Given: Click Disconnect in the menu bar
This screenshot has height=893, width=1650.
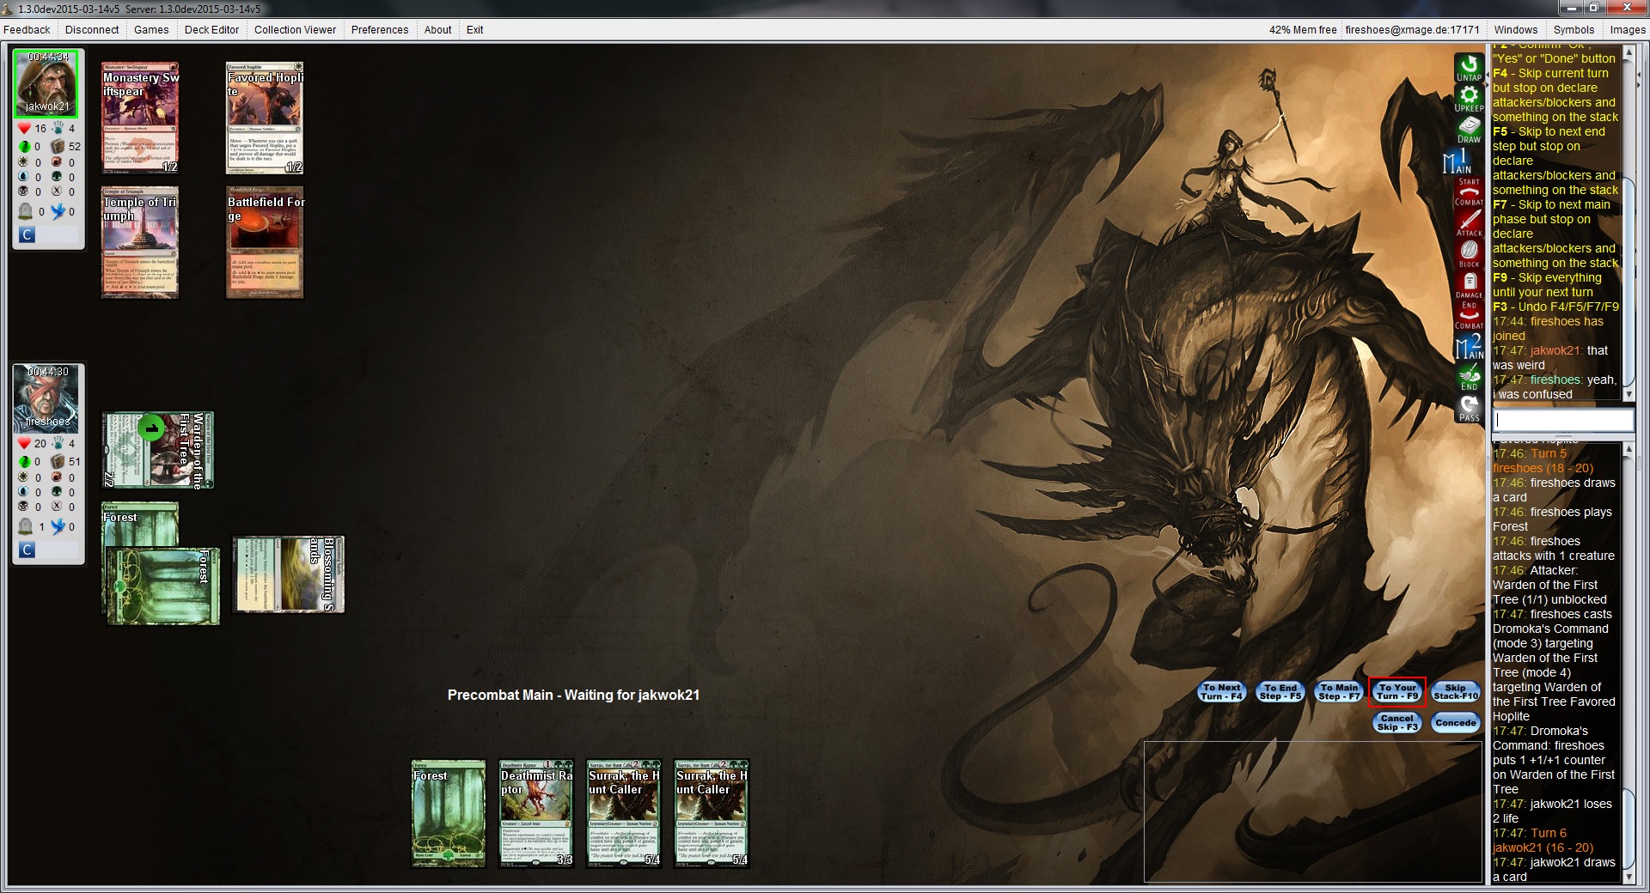Looking at the screenshot, I should click(92, 29).
